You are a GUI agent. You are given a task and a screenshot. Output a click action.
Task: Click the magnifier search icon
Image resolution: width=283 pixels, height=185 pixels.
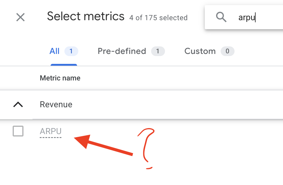pyautogui.click(x=221, y=17)
